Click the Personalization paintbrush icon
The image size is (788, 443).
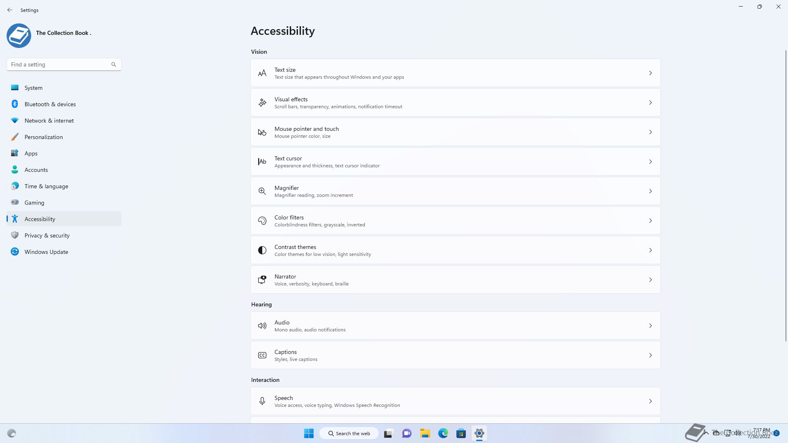coord(15,137)
